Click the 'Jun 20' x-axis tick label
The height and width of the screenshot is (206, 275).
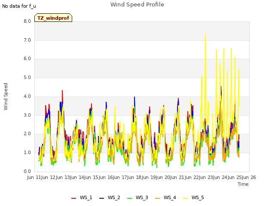click(x=164, y=177)
